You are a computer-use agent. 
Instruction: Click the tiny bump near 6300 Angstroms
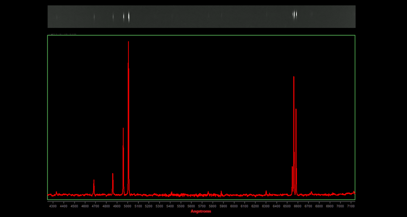coord(266,192)
